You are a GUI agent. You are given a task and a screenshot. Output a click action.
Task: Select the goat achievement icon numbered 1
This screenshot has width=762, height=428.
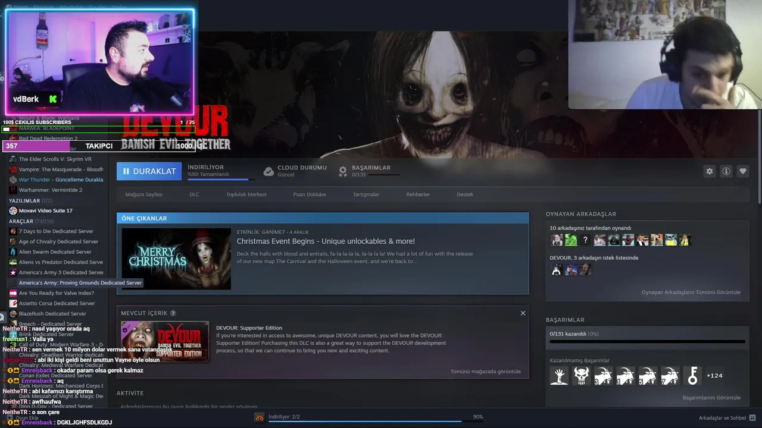point(625,376)
